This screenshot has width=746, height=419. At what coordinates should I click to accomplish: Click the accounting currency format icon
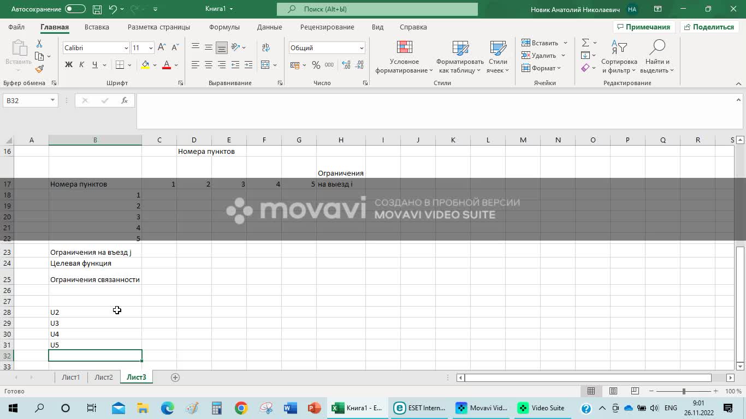coord(295,65)
